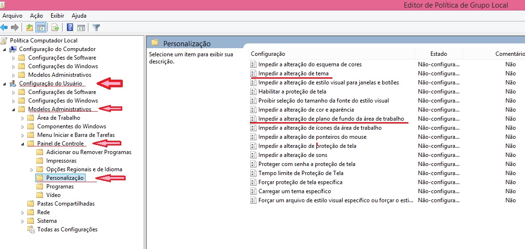525x249 pixels.
Task: Open the Arquivo menu
Action: pyautogui.click(x=12, y=16)
